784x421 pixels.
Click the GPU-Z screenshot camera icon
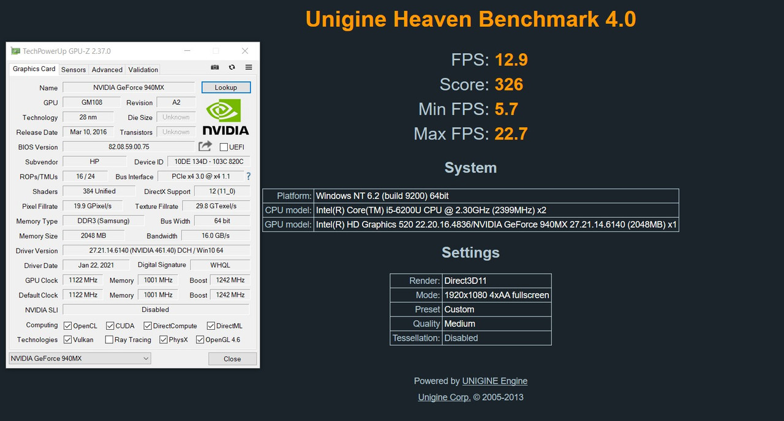pyautogui.click(x=215, y=67)
